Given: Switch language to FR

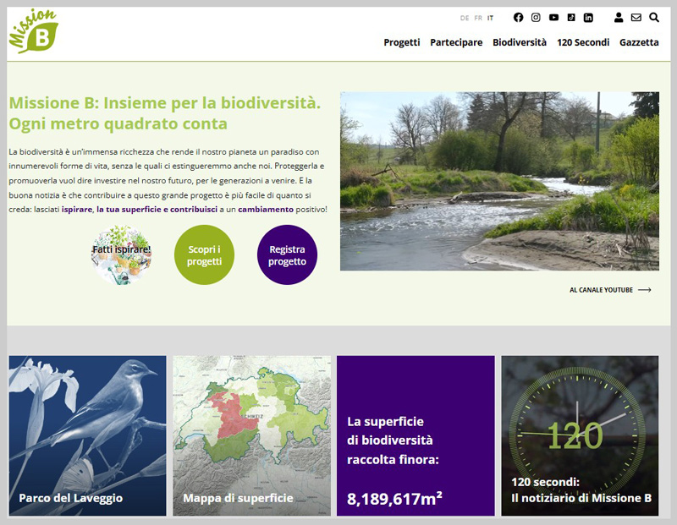Looking at the screenshot, I should (478, 18).
